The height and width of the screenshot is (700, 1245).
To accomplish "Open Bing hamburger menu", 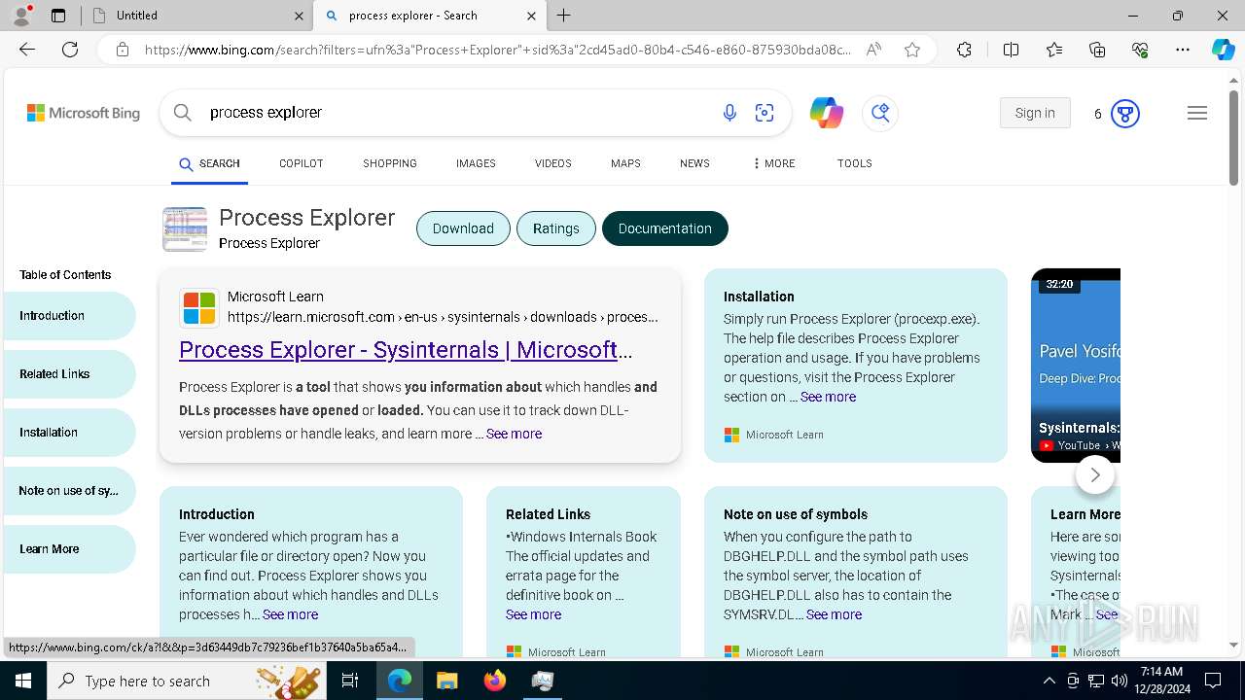I will [x=1197, y=113].
